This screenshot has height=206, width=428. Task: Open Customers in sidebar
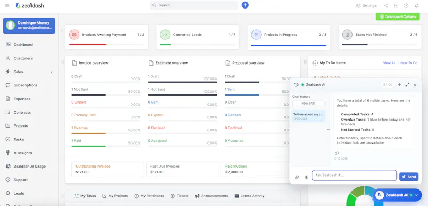[23, 58]
